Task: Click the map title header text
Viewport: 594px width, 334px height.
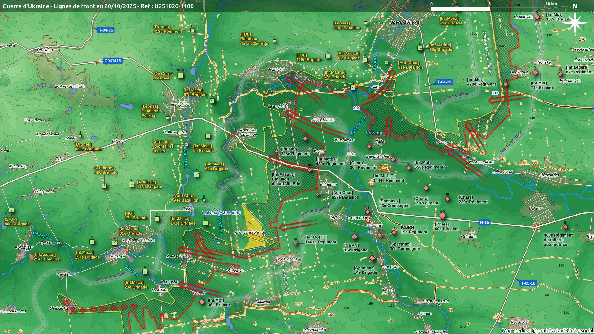Action: 98,6
